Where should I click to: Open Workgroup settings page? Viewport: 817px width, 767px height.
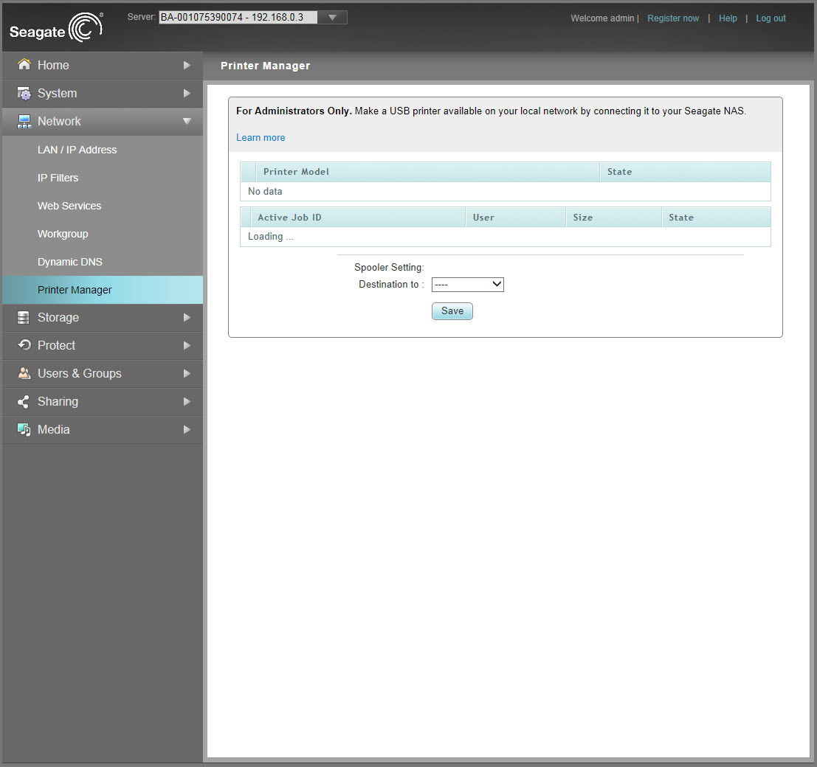63,235
